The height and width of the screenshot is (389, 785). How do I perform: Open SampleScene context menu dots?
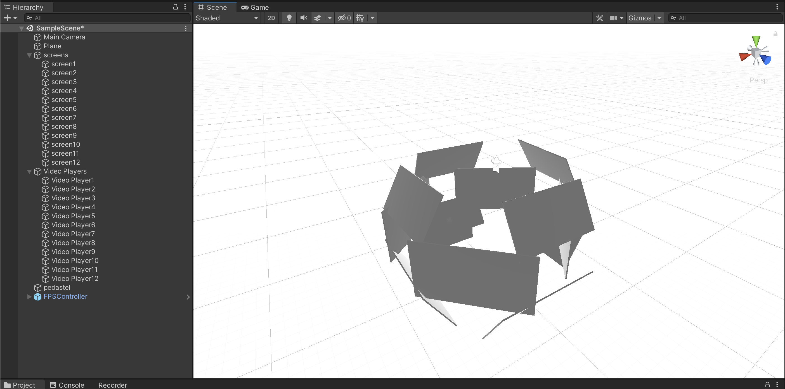[x=186, y=28]
